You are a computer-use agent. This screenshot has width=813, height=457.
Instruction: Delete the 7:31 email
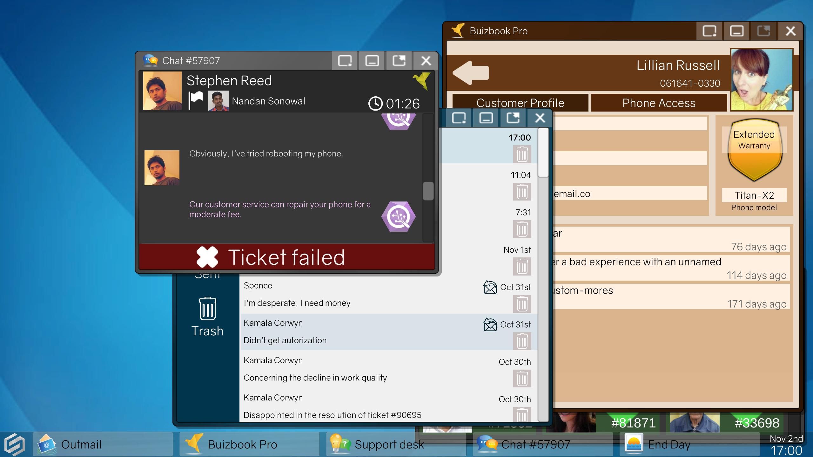[522, 229]
